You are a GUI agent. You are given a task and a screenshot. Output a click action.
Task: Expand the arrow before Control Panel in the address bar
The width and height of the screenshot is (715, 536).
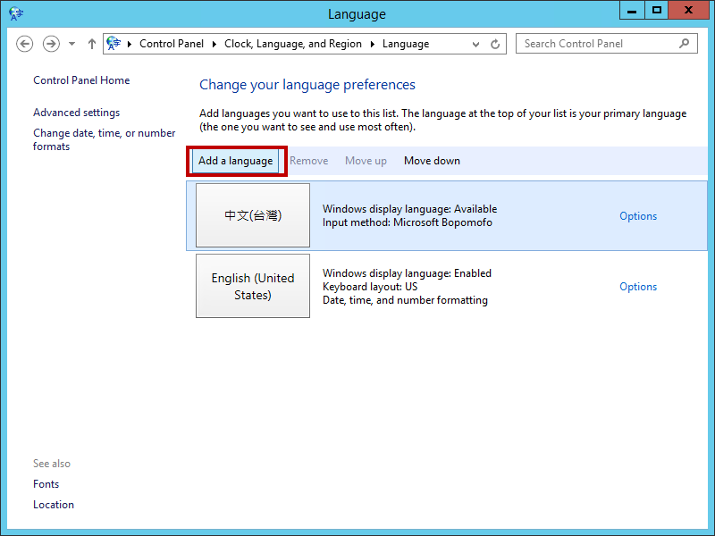(130, 44)
